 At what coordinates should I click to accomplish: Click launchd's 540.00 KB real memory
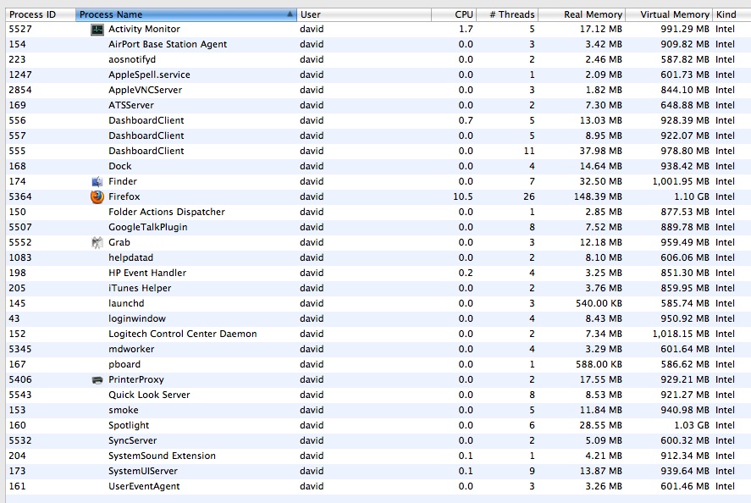(x=599, y=304)
